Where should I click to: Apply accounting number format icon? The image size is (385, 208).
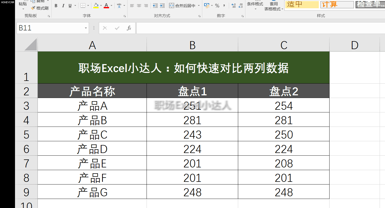pos(207,6)
